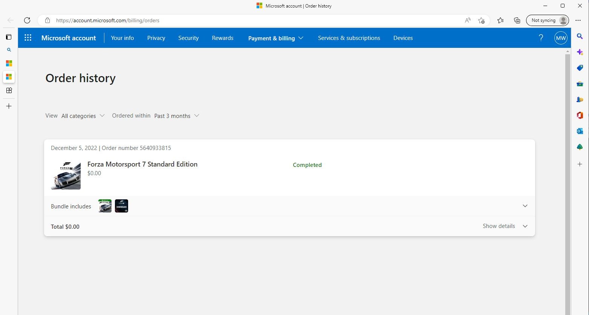Add this page to favorites

point(481,20)
